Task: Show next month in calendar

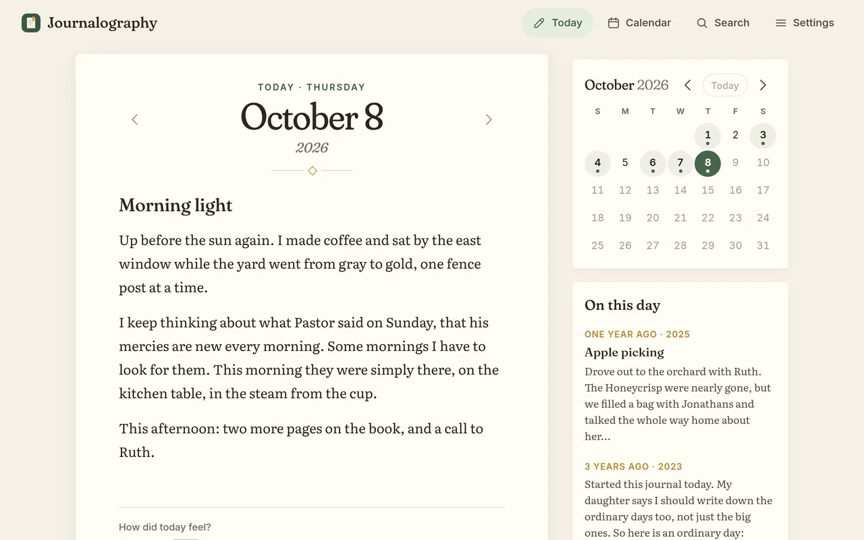Action: [763, 85]
